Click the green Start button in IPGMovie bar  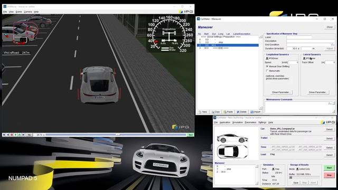191,135
